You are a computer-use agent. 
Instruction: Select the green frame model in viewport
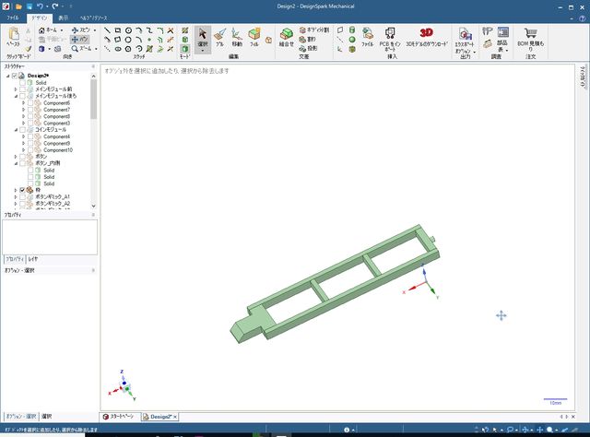pyautogui.click(x=333, y=286)
